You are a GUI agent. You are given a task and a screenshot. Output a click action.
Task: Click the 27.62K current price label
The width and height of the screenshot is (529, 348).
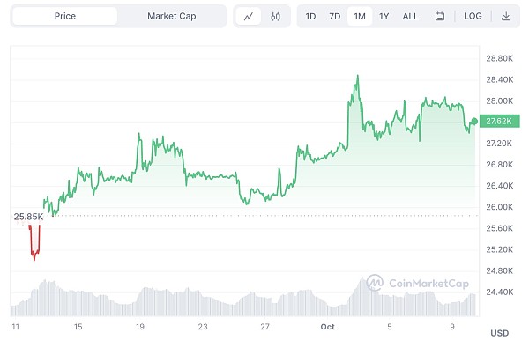(x=499, y=121)
